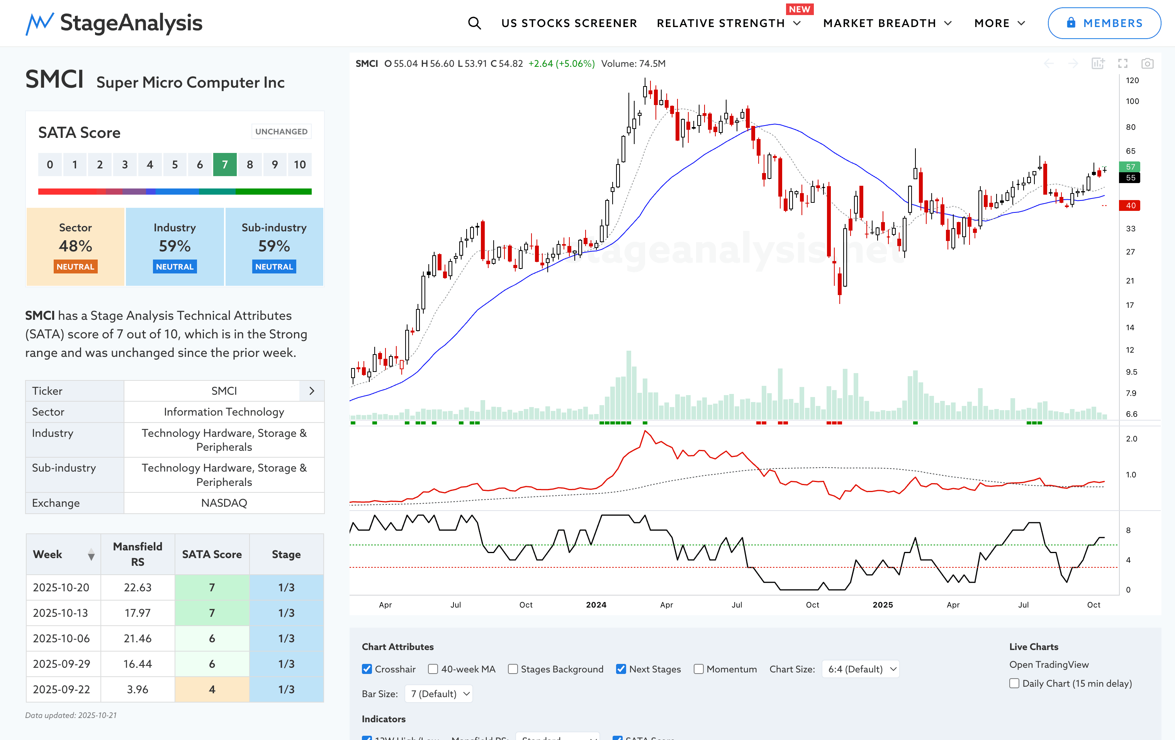The width and height of the screenshot is (1175, 740).
Task: Click sort arrows on Week column
Action: click(x=91, y=555)
